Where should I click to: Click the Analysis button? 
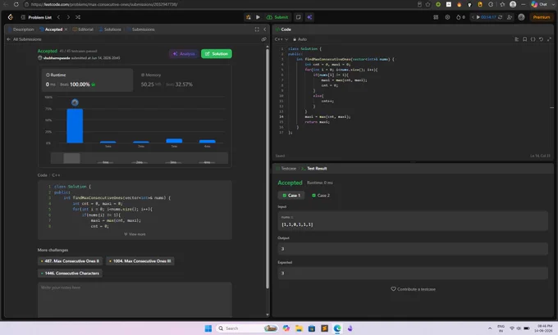pyautogui.click(x=184, y=53)
